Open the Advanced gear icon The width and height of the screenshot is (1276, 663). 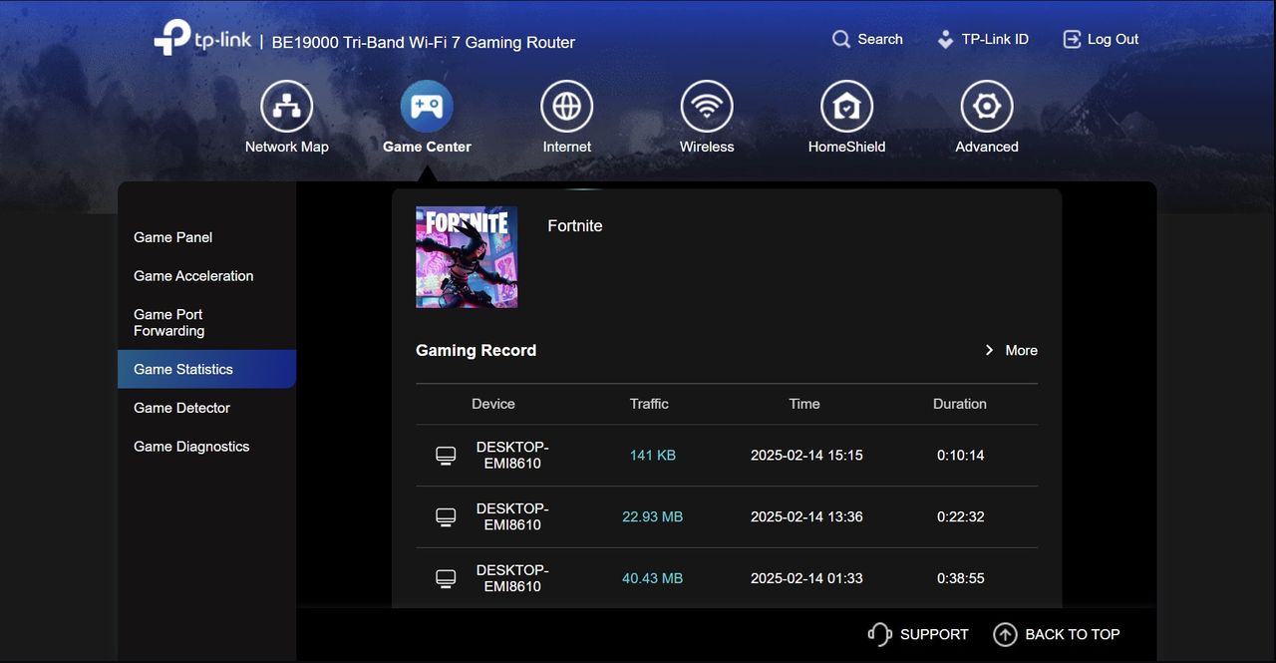(987, 107)
